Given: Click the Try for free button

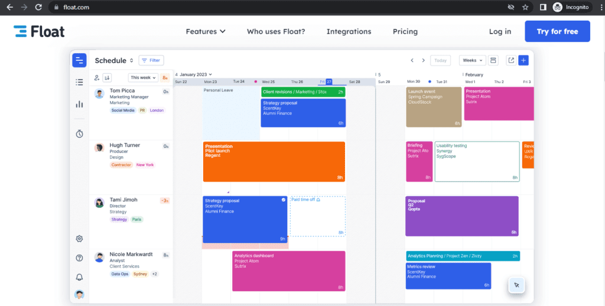Looking at the screenshot, I should [x=557, y=32].
